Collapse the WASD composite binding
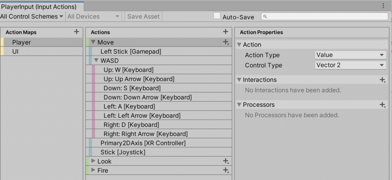The image size is (392, 180). pos(96,60)
